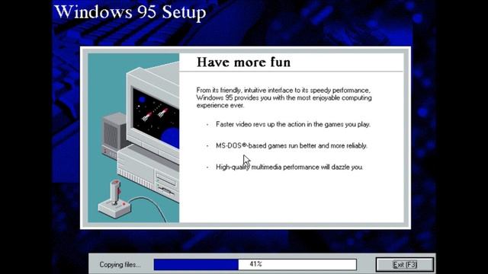Click the "Have more fun" heading

(243, 62)
